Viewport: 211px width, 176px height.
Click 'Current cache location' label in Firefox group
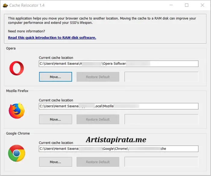[56, 100]
